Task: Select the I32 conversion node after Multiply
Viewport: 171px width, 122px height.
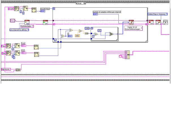Action: pyautogui.click(x=86, y=33)
